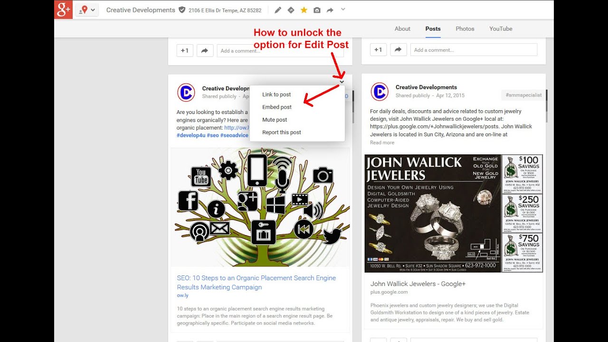Open the local pin navigation dropdown
This screenshot has width=608, height=342.
click(x=86, y=10)
